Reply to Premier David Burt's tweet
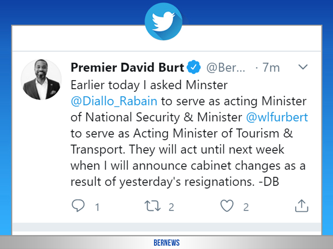 click(x=77, y=205)
